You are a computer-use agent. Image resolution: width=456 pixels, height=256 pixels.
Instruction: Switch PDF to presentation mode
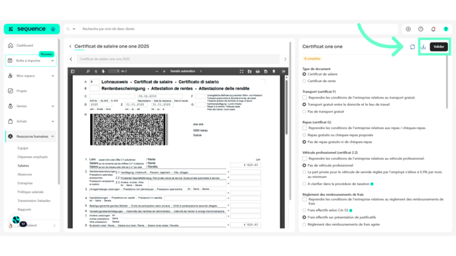coord(241,71)
